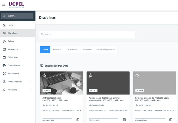Click the report icon on Antropologia Social card
The width and height of the screenshot is (178, 123).
click(x=78, y=120)
